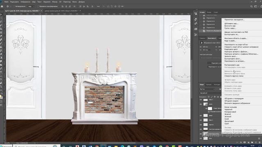Viewport: 262px width, 147px height.
Task: Open the three-dots more align options
Action: pos(98,7)
